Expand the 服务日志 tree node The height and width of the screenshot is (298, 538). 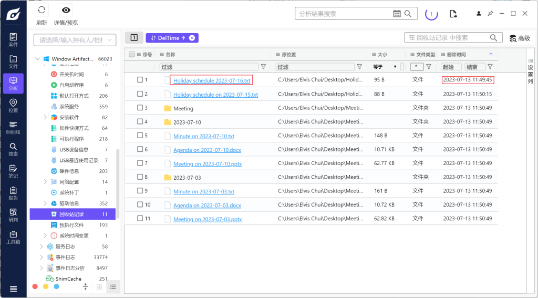42,246
